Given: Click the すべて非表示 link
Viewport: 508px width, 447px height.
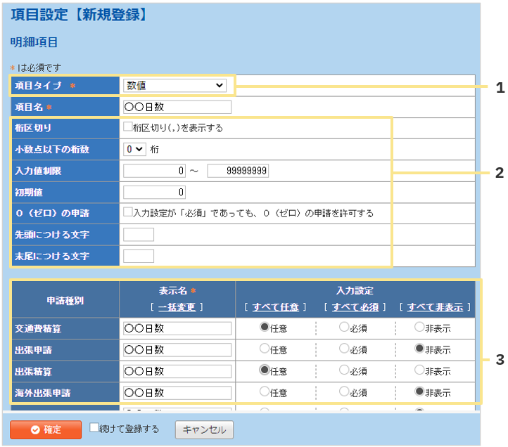Looking at the screenshot, I should (435, 307).
